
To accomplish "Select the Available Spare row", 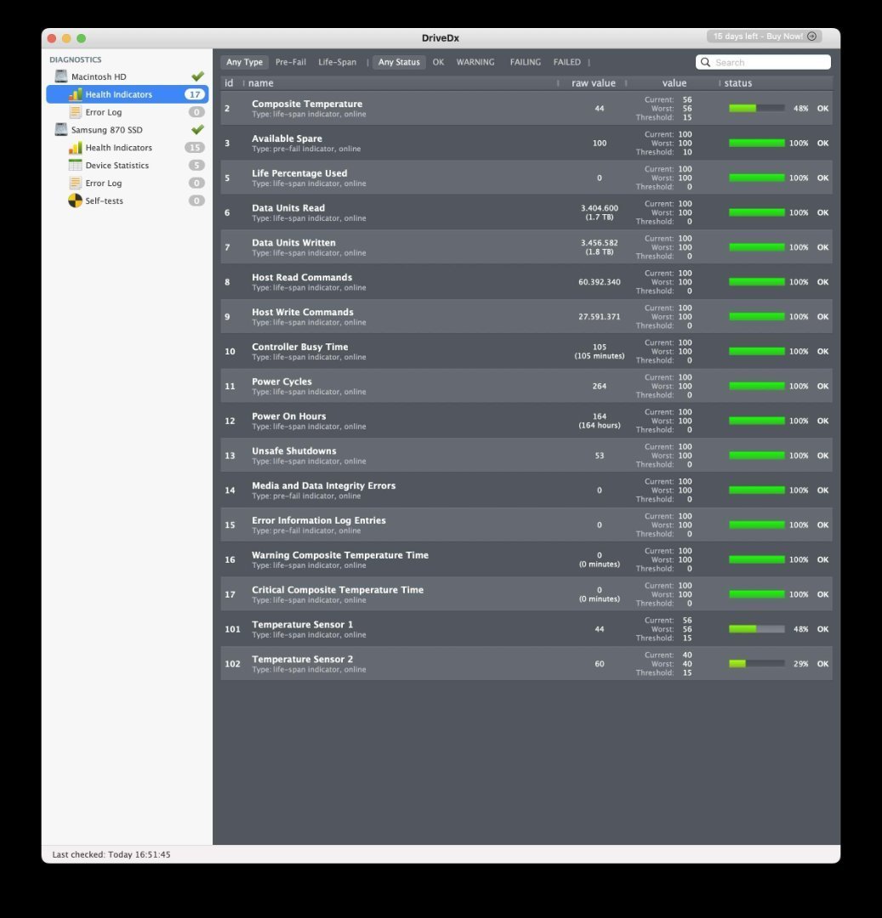I will pyautogui.click(x=526, y=143).
